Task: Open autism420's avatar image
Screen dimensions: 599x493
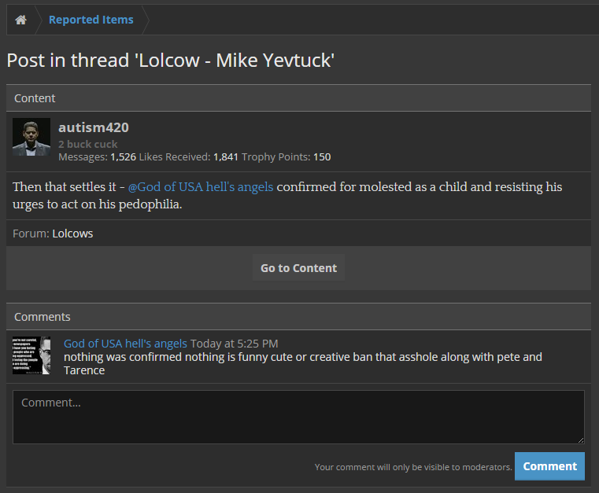Action: coord(31,137)
